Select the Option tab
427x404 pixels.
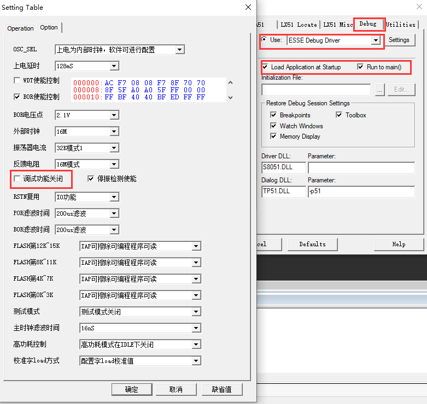tap(49, 27)
